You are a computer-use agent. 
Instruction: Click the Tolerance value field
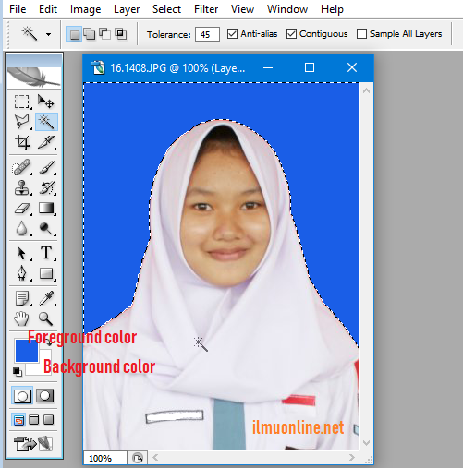click(x=207, y=34)
